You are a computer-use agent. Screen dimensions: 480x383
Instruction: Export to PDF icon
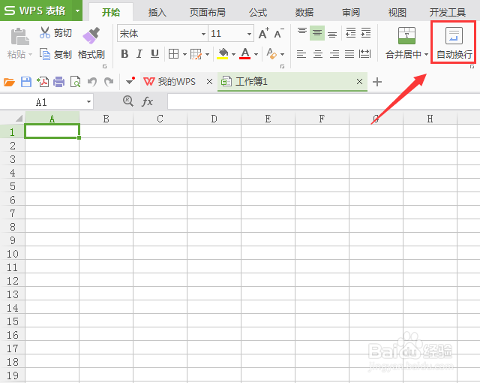click(x=43, y=82)
